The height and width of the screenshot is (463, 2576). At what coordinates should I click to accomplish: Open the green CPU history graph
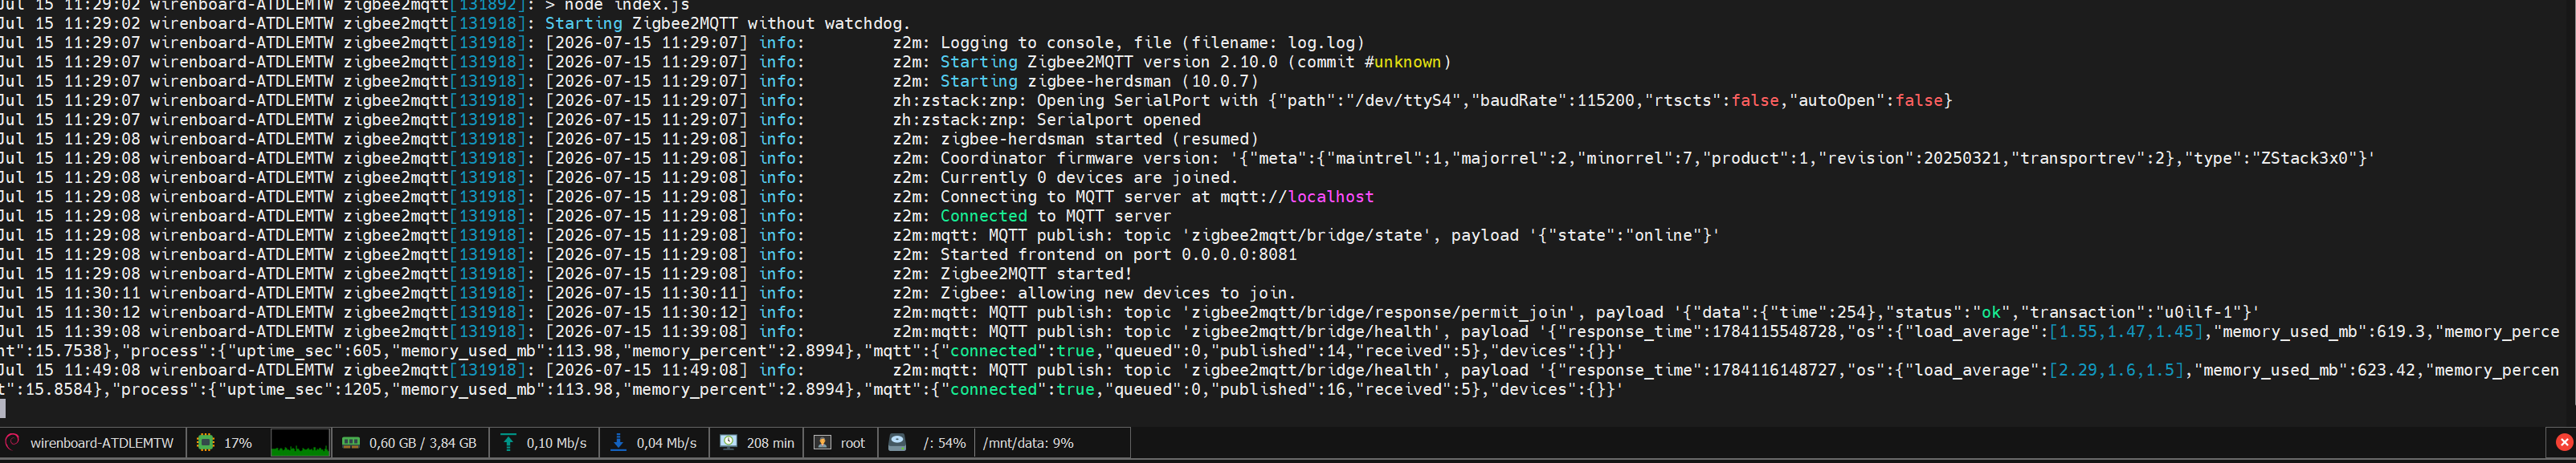click(299, 442)
